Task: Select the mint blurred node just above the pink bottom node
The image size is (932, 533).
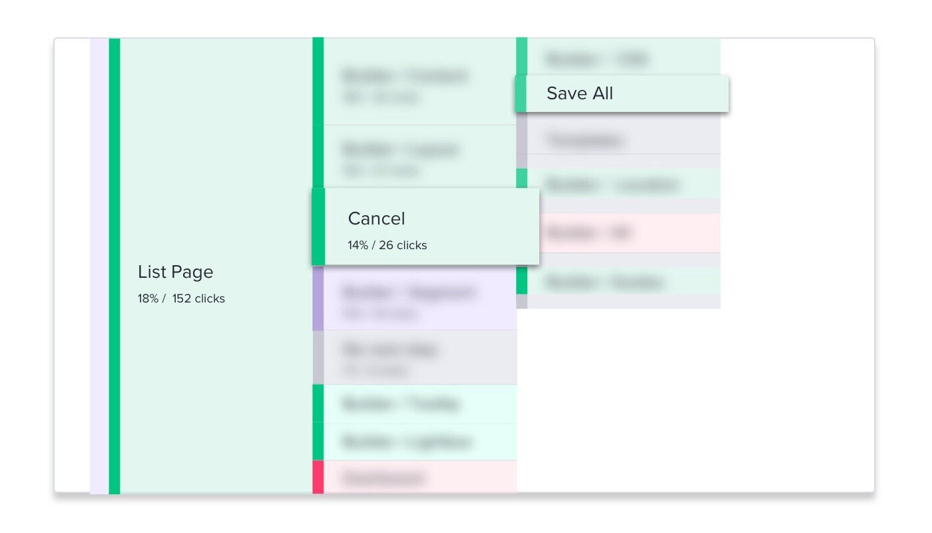Action: tap(414, 441)
